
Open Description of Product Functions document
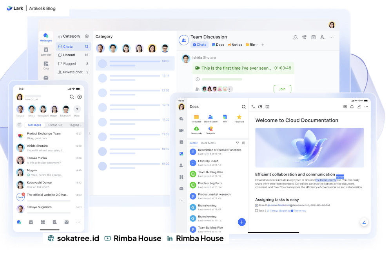218,152
